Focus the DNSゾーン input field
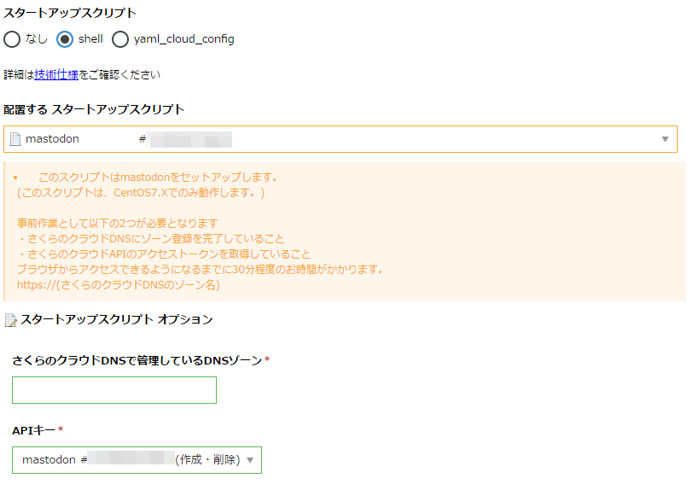The width and height of the screenshot is (687, 484). pyautogui.click(x=114, y=390)
